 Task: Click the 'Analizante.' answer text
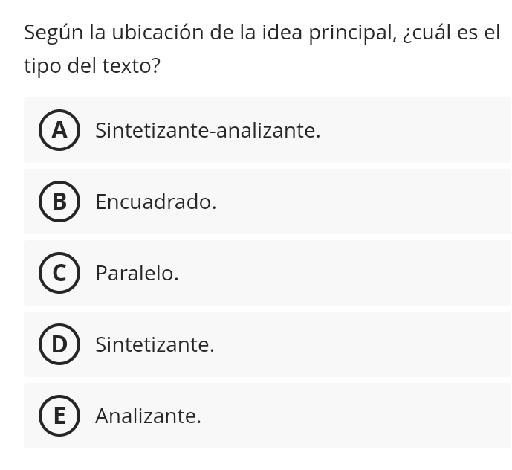coord(149,416)
